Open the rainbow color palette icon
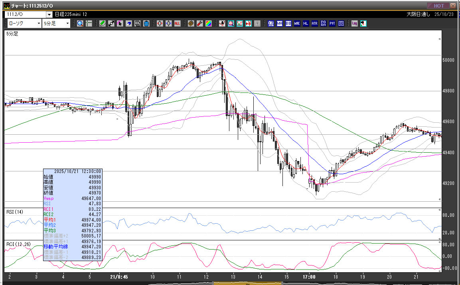Image resolution: width=460 pixels, height=285 pixels. click(208, 24)
